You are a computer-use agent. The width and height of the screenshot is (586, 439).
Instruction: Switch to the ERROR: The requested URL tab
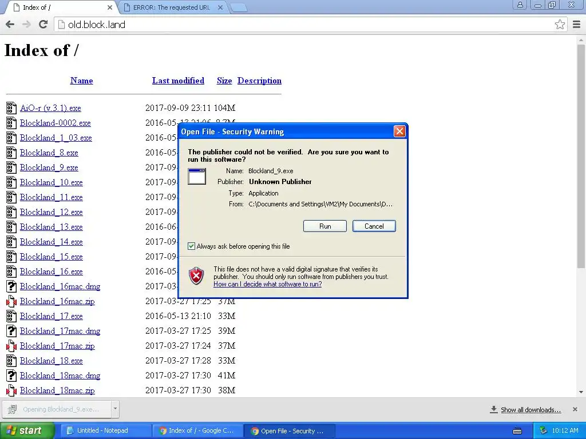[x=172, y=7]
